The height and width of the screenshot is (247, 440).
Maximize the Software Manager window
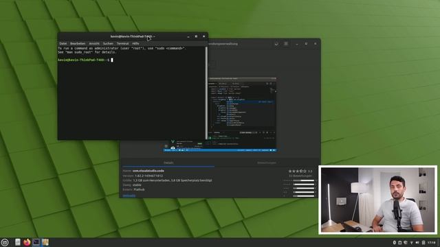click(306, 44)
